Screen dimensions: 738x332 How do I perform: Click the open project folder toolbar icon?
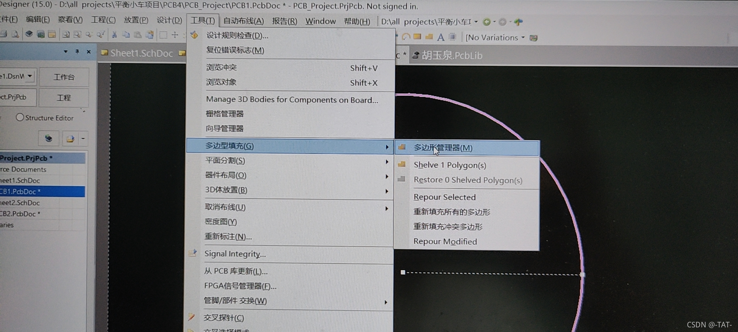[52, 35]
